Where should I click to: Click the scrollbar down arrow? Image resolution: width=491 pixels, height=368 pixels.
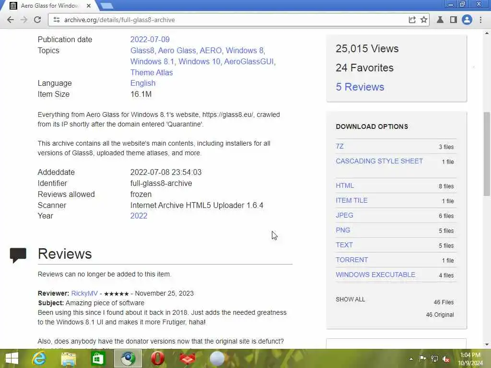pos(487,345)
